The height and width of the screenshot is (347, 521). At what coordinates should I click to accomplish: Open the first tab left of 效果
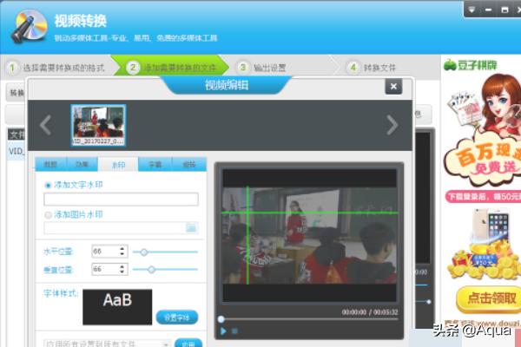(x=50, y=164)
